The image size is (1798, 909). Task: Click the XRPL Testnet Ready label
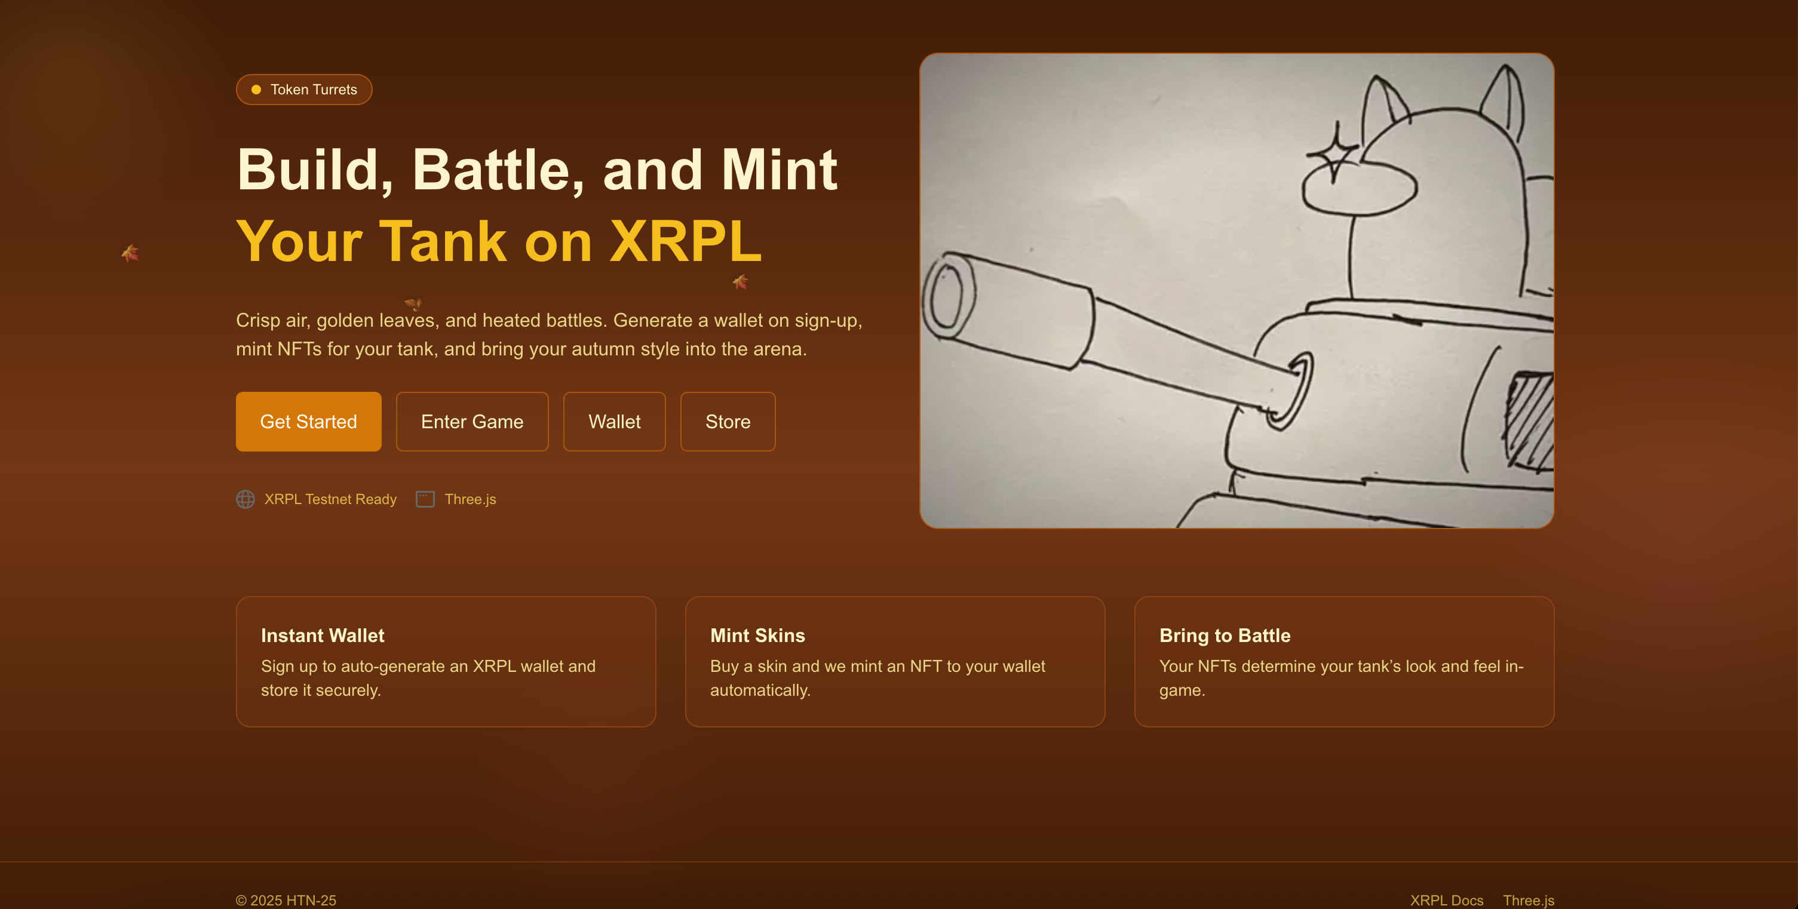[330, 499]
